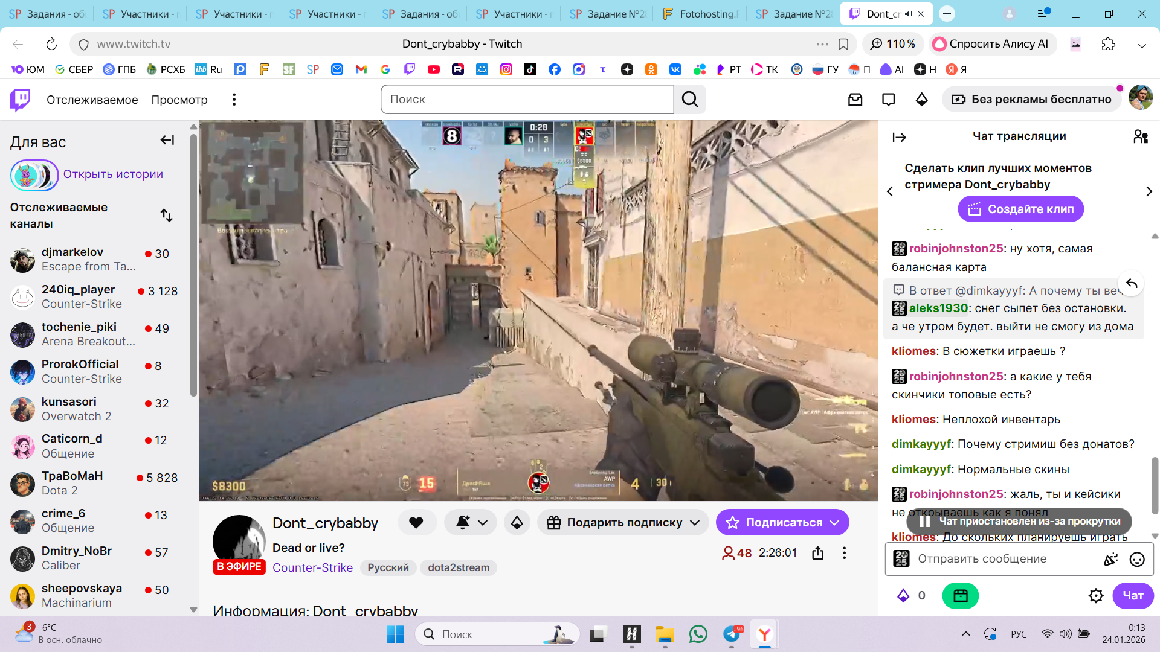The height and width of the screenshot is (652, 1160).
Task: Open the chat community users icon
Action: (x=1140, y=137)
